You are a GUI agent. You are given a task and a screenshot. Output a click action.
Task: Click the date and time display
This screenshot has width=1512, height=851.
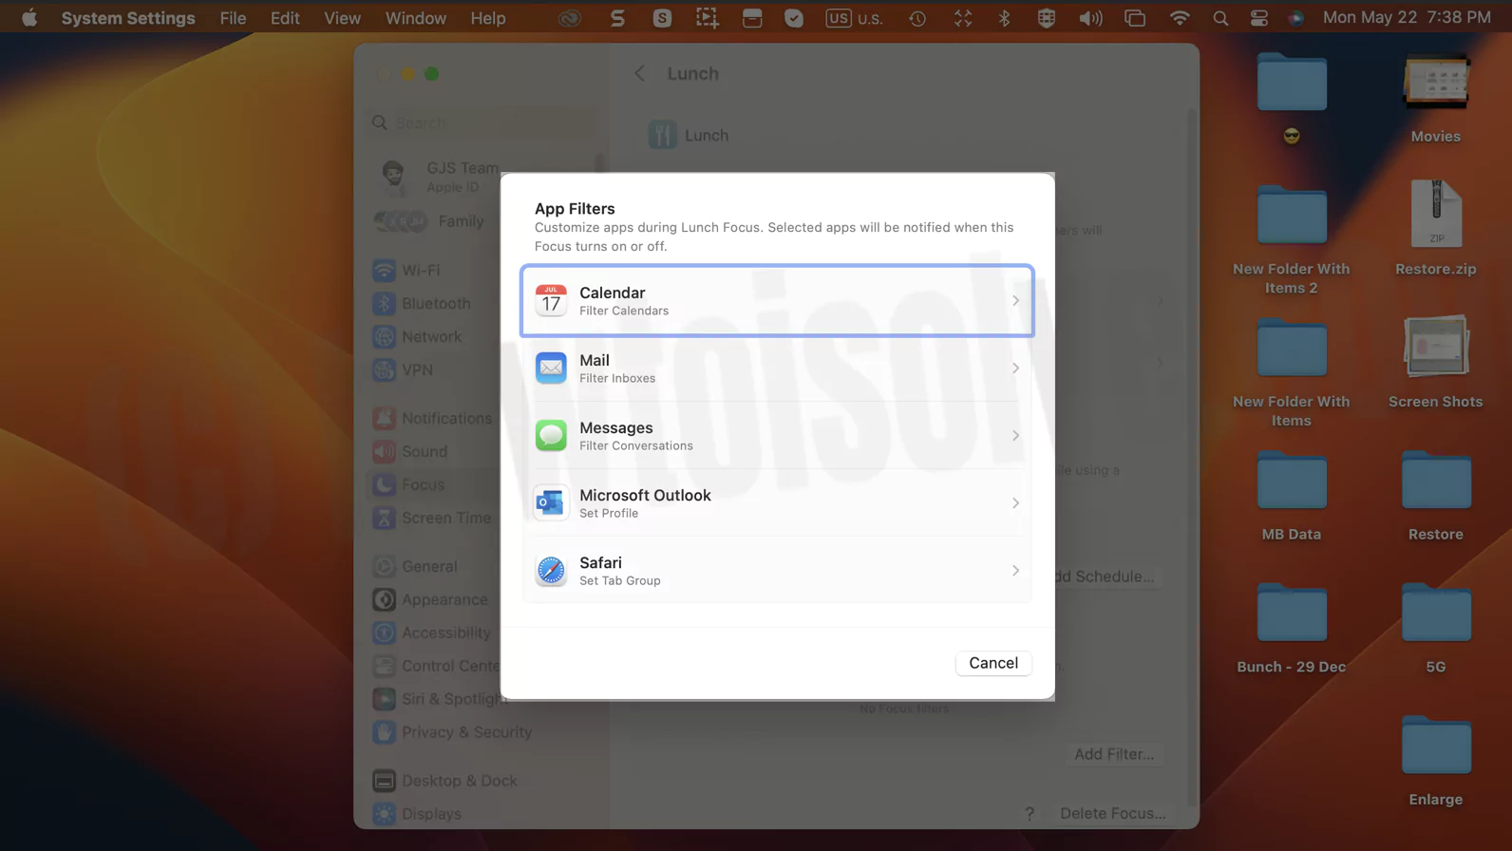click(1407, 17)
